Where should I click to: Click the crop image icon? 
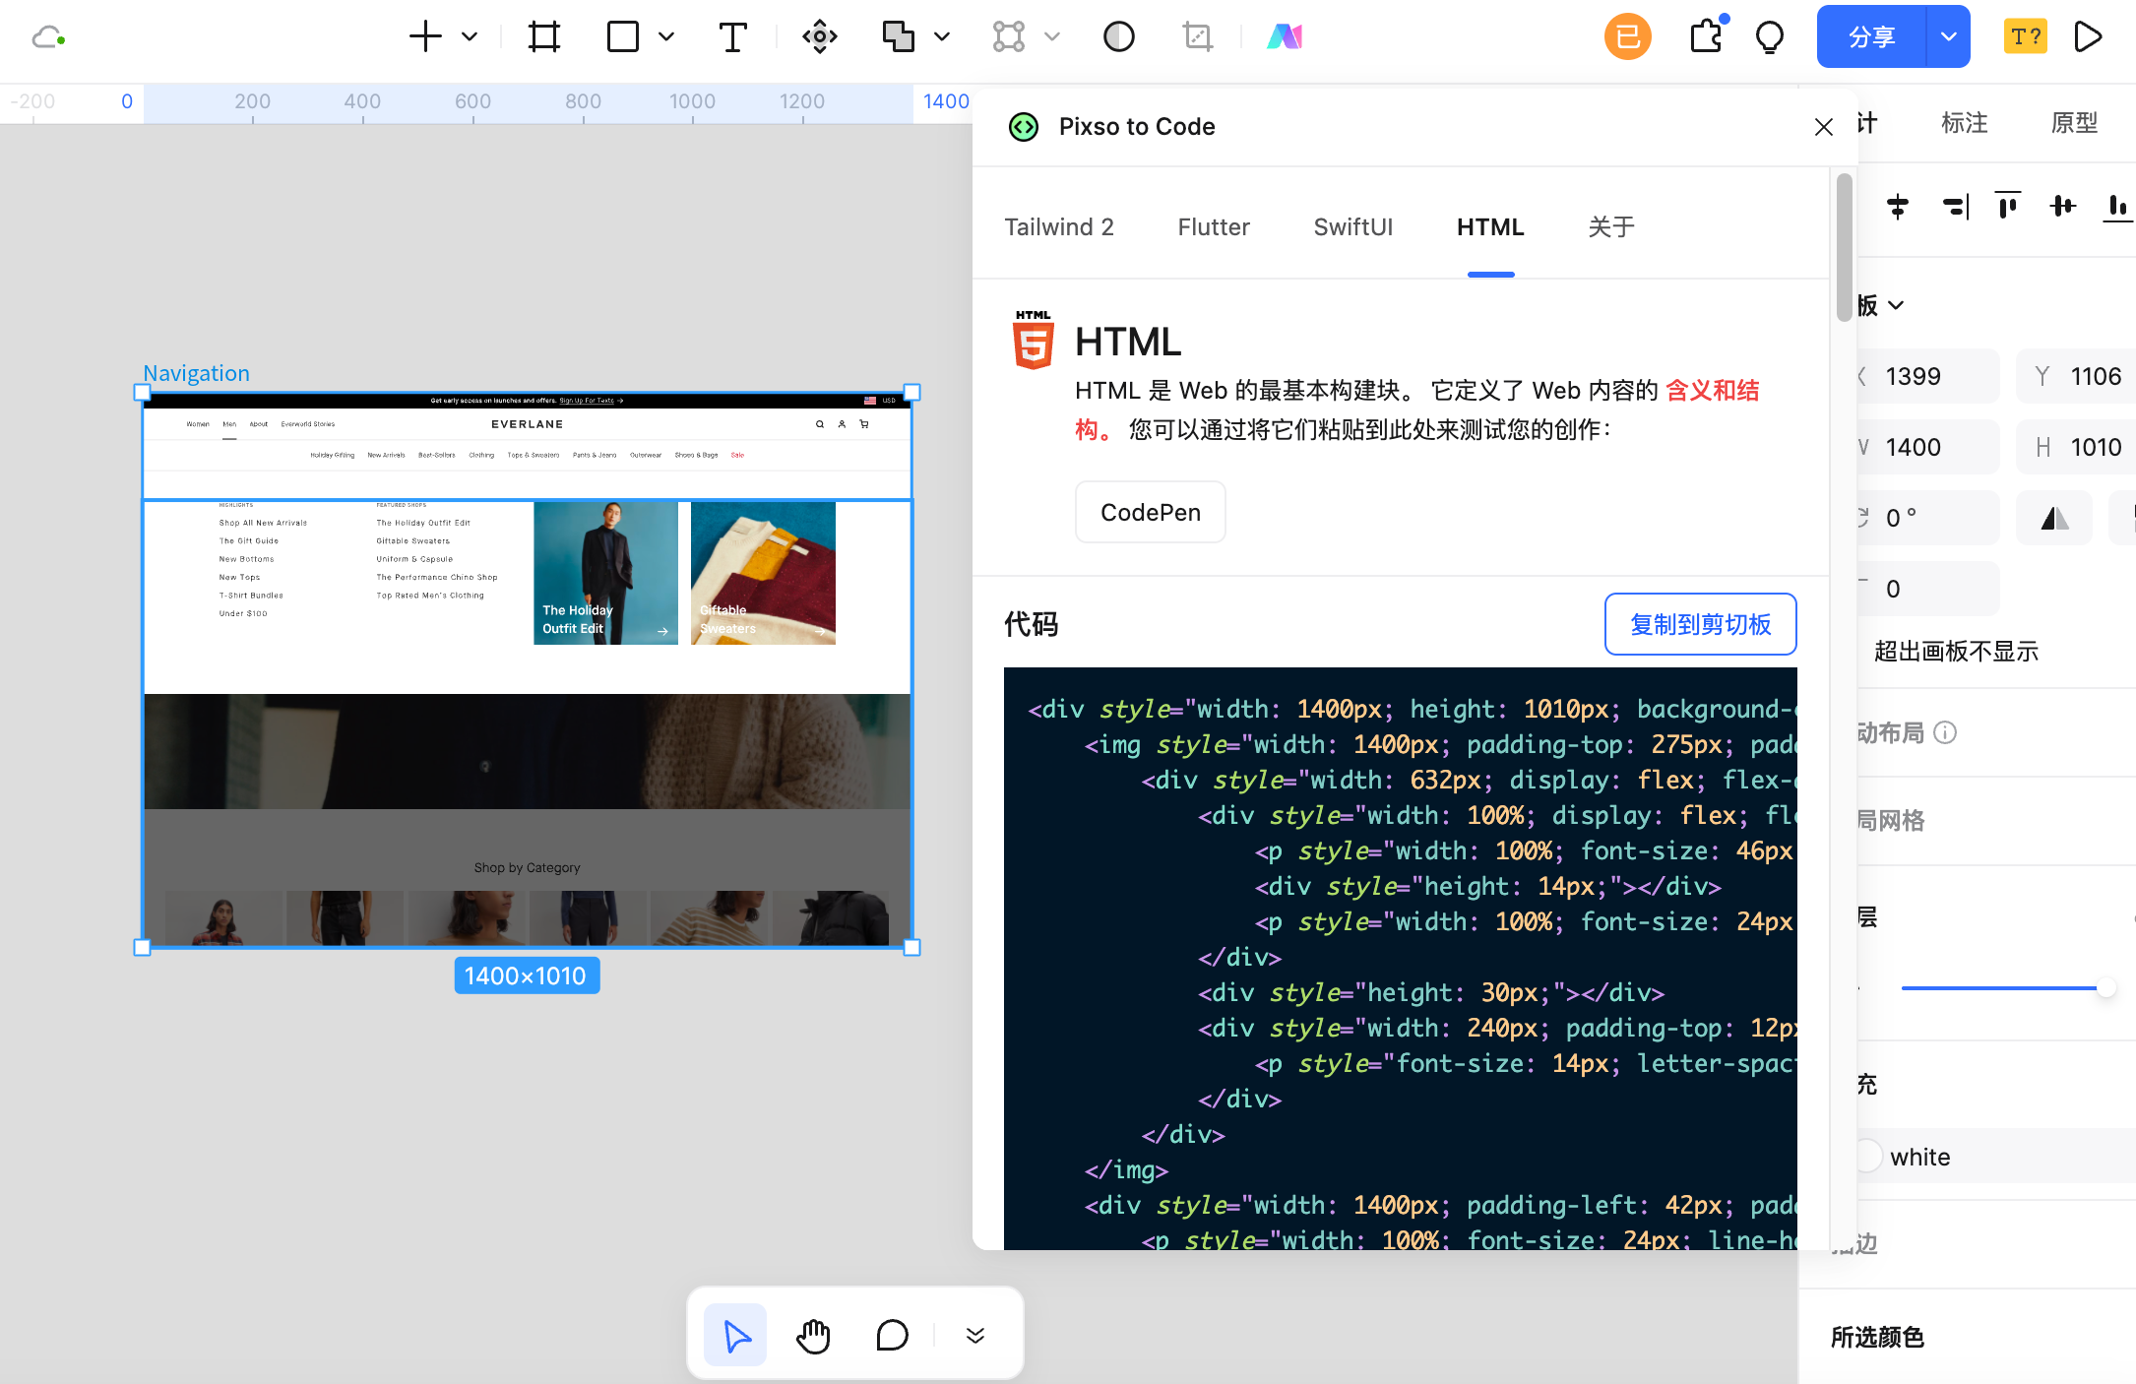(1198, 36)
